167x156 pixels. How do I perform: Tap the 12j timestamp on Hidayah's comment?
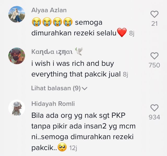tap(73, 148)
